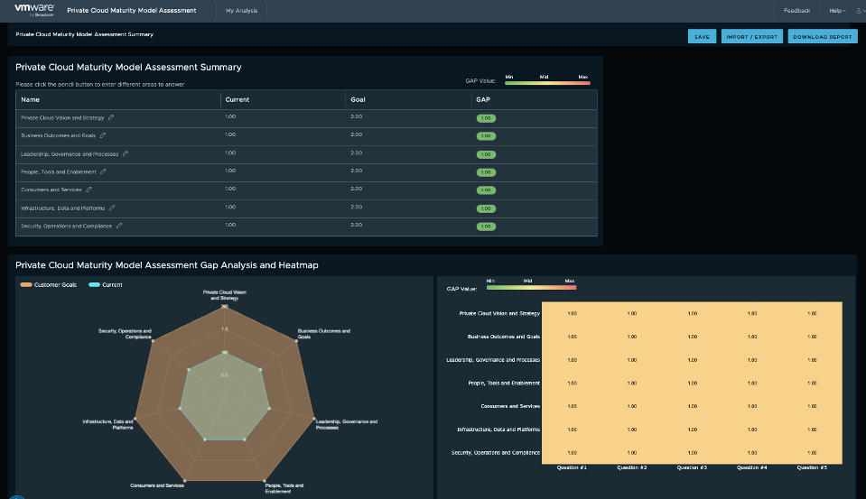Image resolution: width=866 pixels, height=499 pixels.
Task: Open the user account menu
Action: click(858, 11)
